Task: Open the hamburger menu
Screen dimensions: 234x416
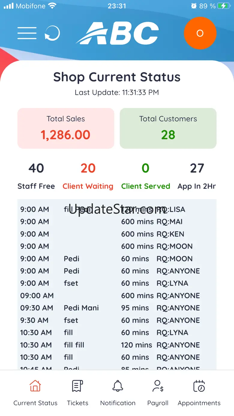Action: [27, 33]
